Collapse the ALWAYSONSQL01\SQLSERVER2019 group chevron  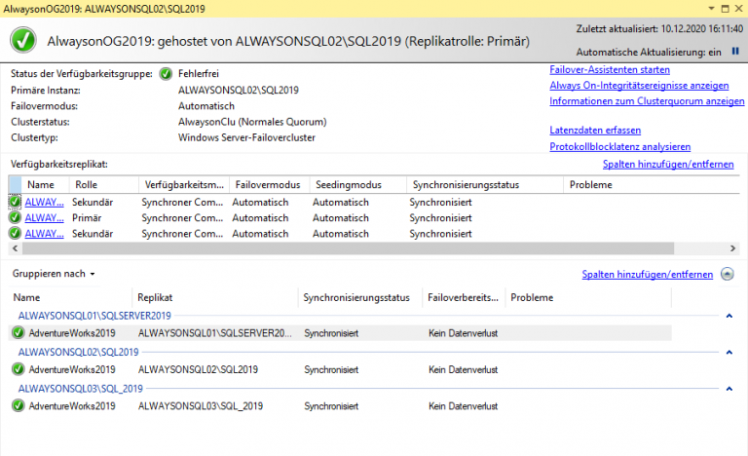click(729, 316)
